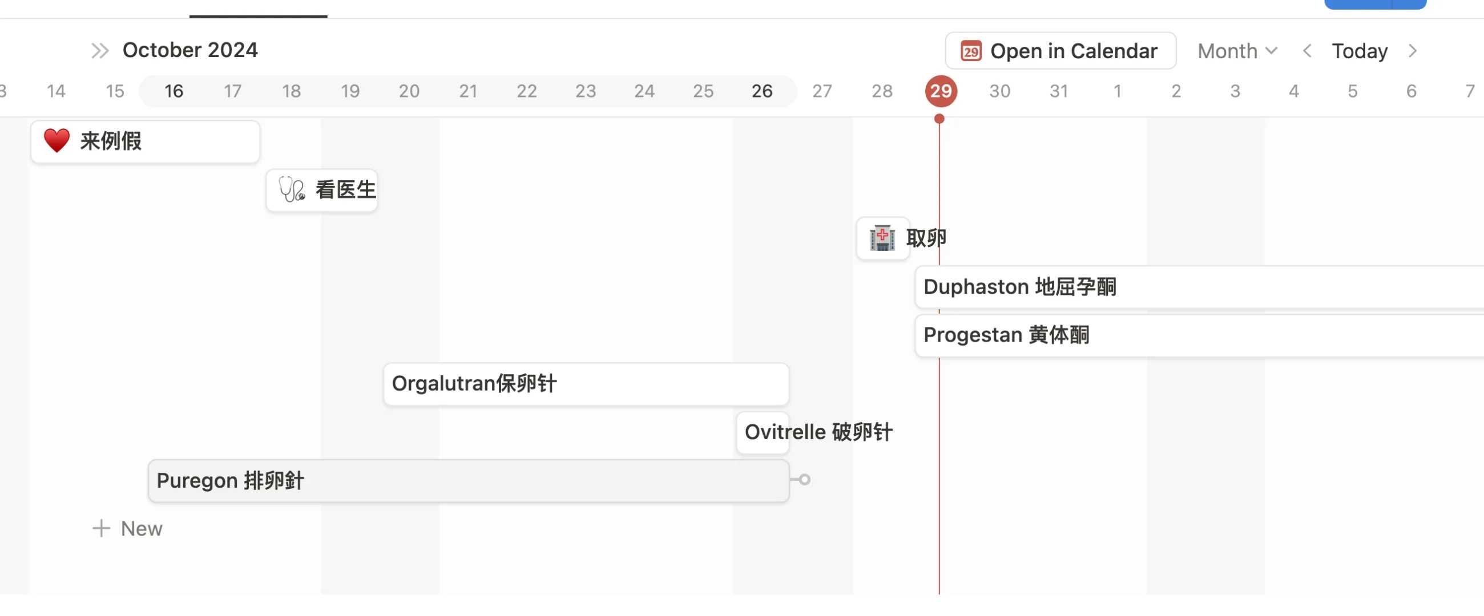Viewport: 1484px width, 616px height.
Task: Open the Ovitrelle 破卵针 item
Action: (x=763, y=432)
